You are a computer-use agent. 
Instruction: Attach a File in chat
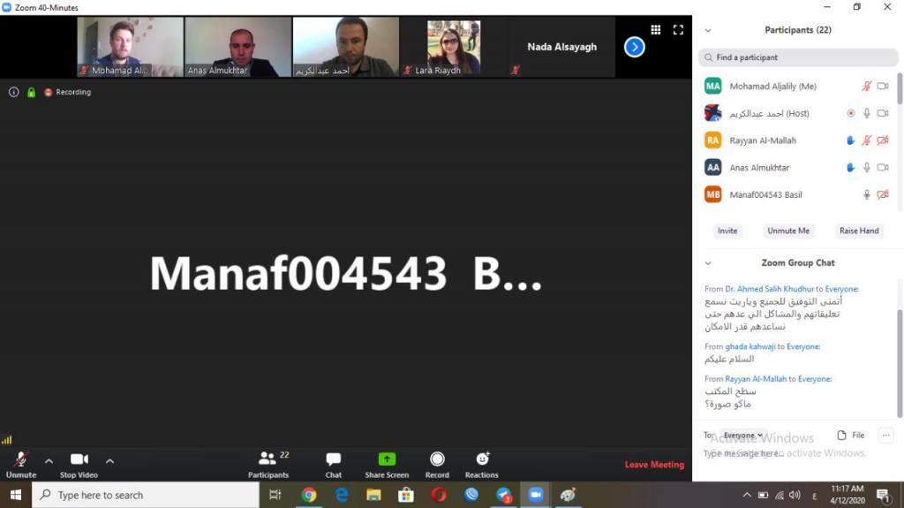pos(851,435)
